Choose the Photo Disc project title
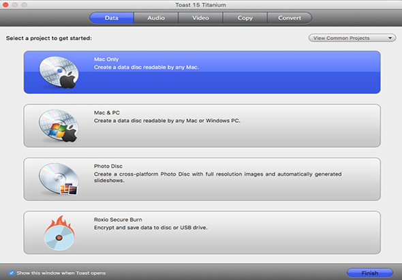402x280 pixels. [108, 166]
